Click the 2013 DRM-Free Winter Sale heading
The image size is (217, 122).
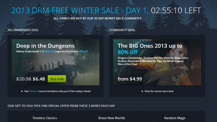coord(80,10)
